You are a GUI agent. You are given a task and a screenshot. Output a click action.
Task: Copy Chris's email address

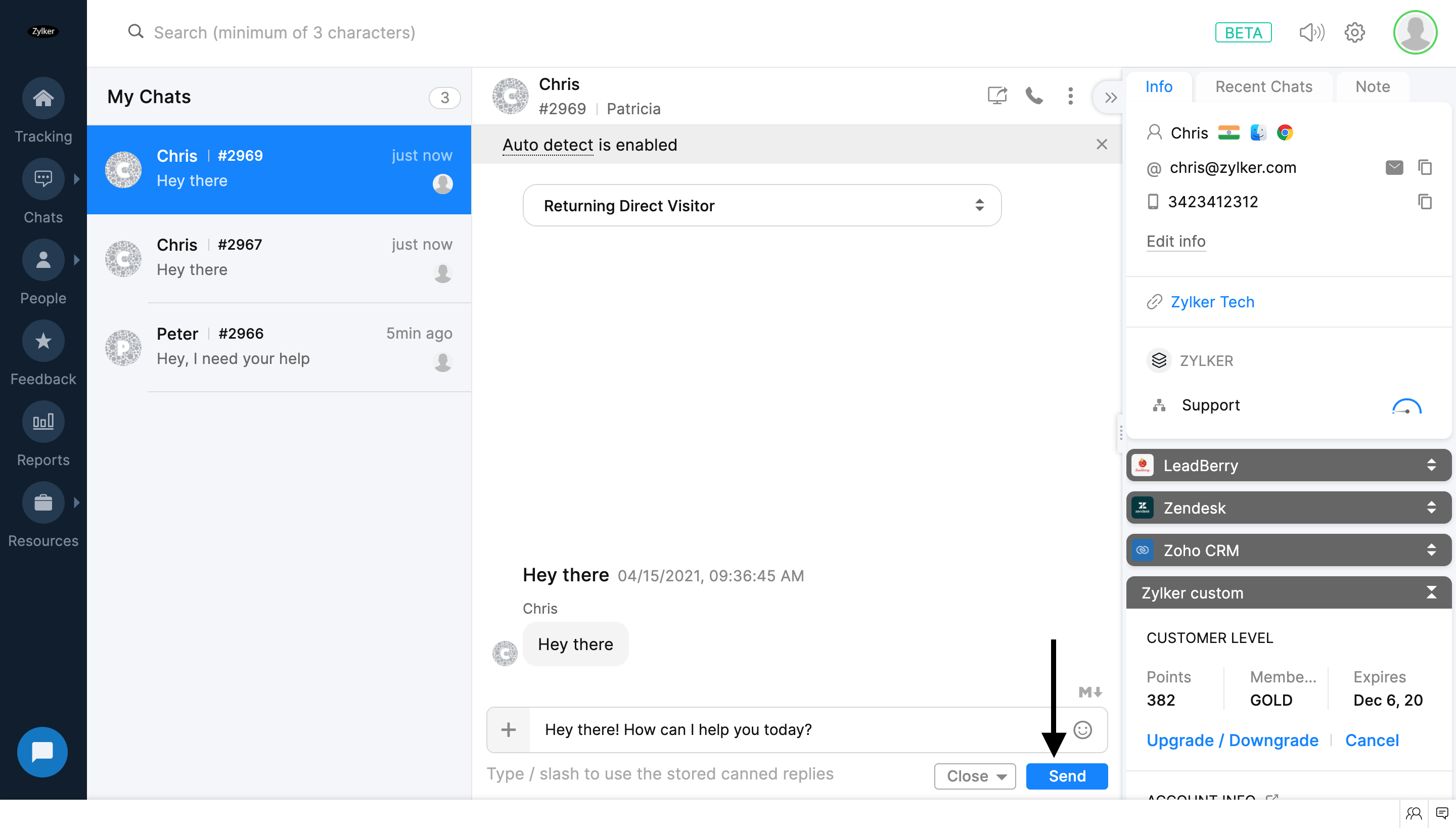click(1425, 167)
